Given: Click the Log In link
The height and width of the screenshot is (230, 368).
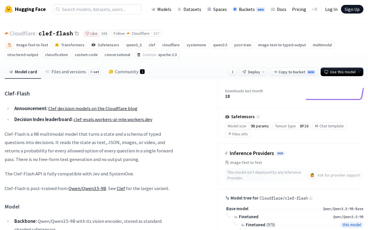Looking at the screenshot, I should point(331,9).
